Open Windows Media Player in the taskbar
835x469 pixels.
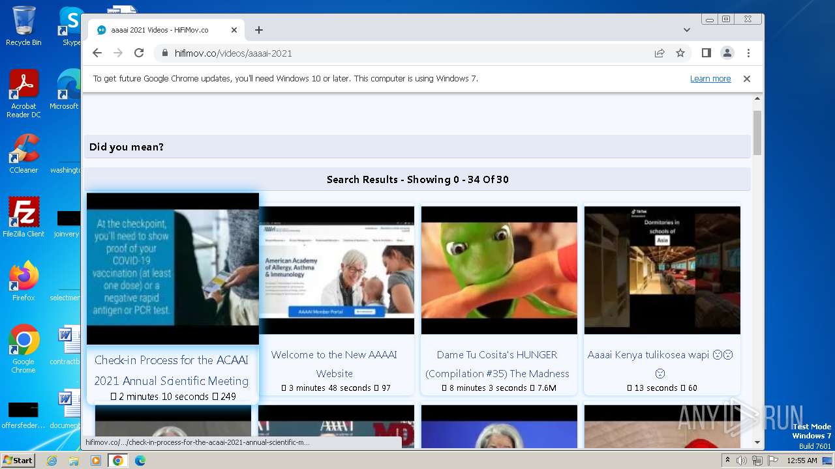96,461
